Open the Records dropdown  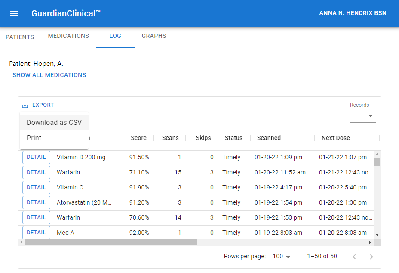(362, 116)
